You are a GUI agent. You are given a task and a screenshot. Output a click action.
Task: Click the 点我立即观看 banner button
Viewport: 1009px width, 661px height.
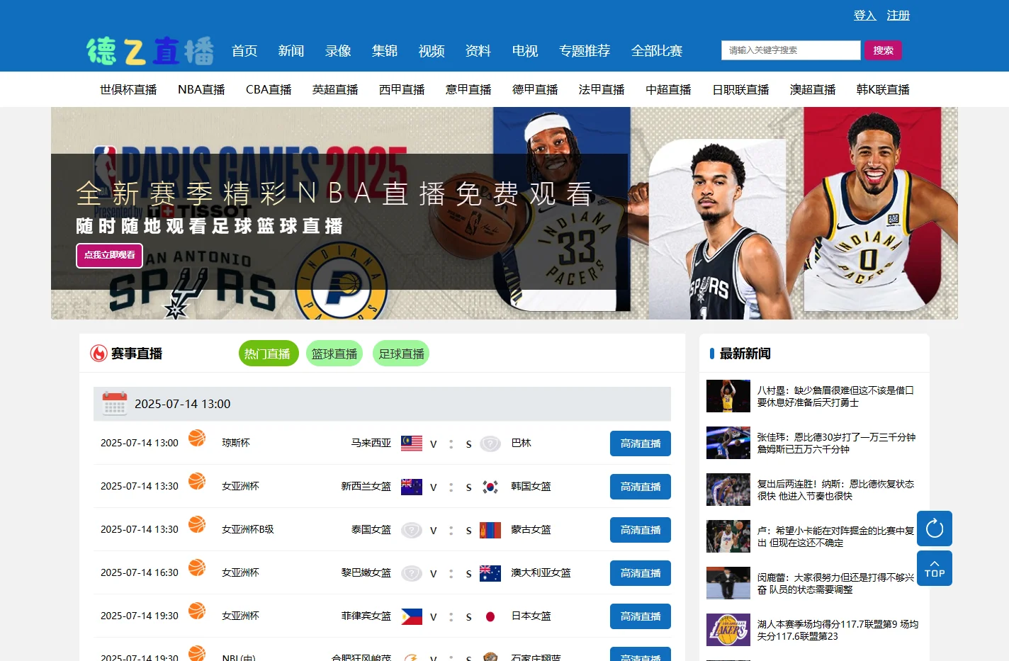pos(110,255)
